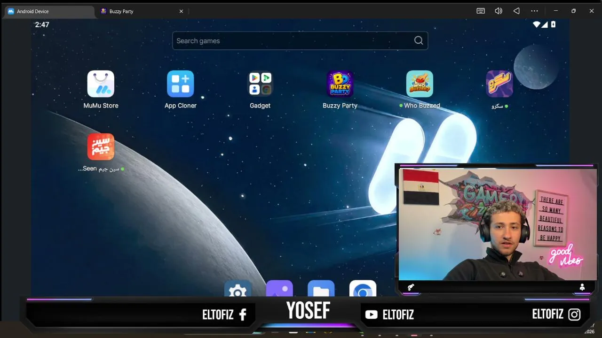Click the Wi-Fi status icon
Viewport: 602px width, 338px height.
536,24
